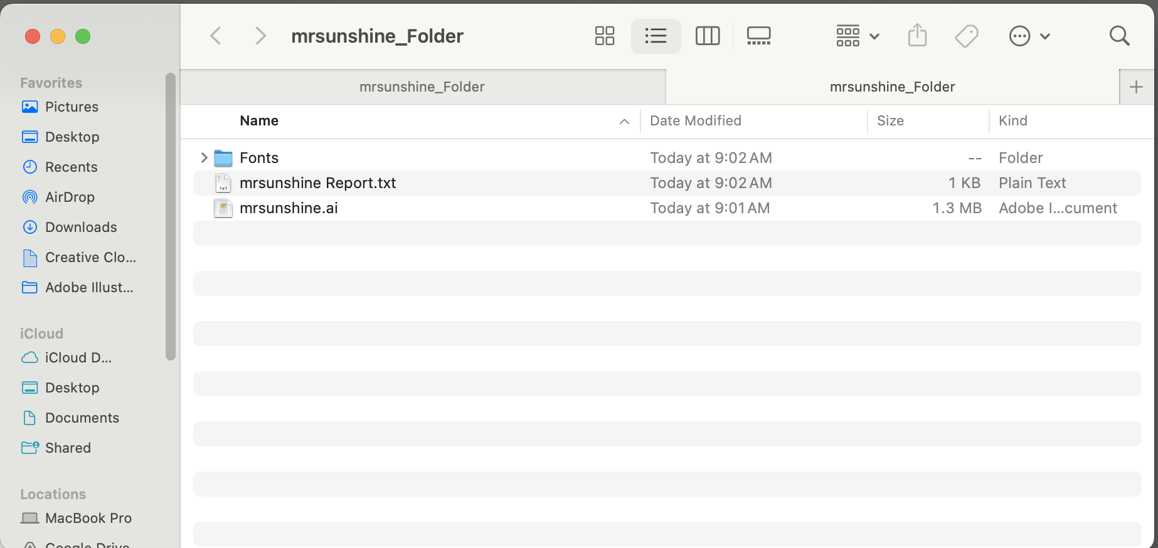Select the Fonts folder icon

point(223,157)
